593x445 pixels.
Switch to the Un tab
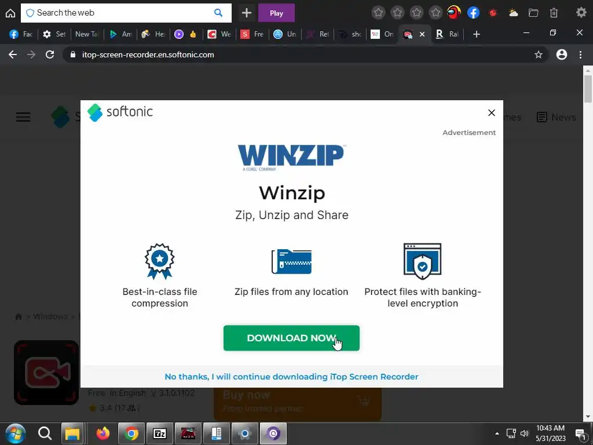[285, 34]
